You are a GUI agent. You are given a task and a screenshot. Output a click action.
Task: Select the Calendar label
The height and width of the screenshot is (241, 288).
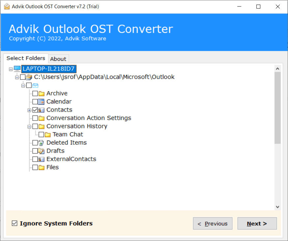pyautogui.click(x=59, y=102)
